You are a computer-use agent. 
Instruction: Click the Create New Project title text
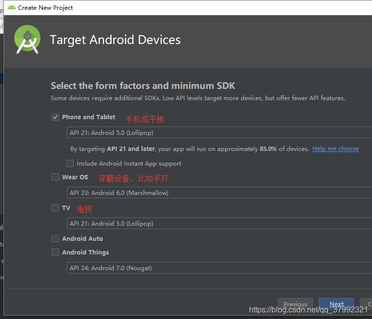pos(45,8)
